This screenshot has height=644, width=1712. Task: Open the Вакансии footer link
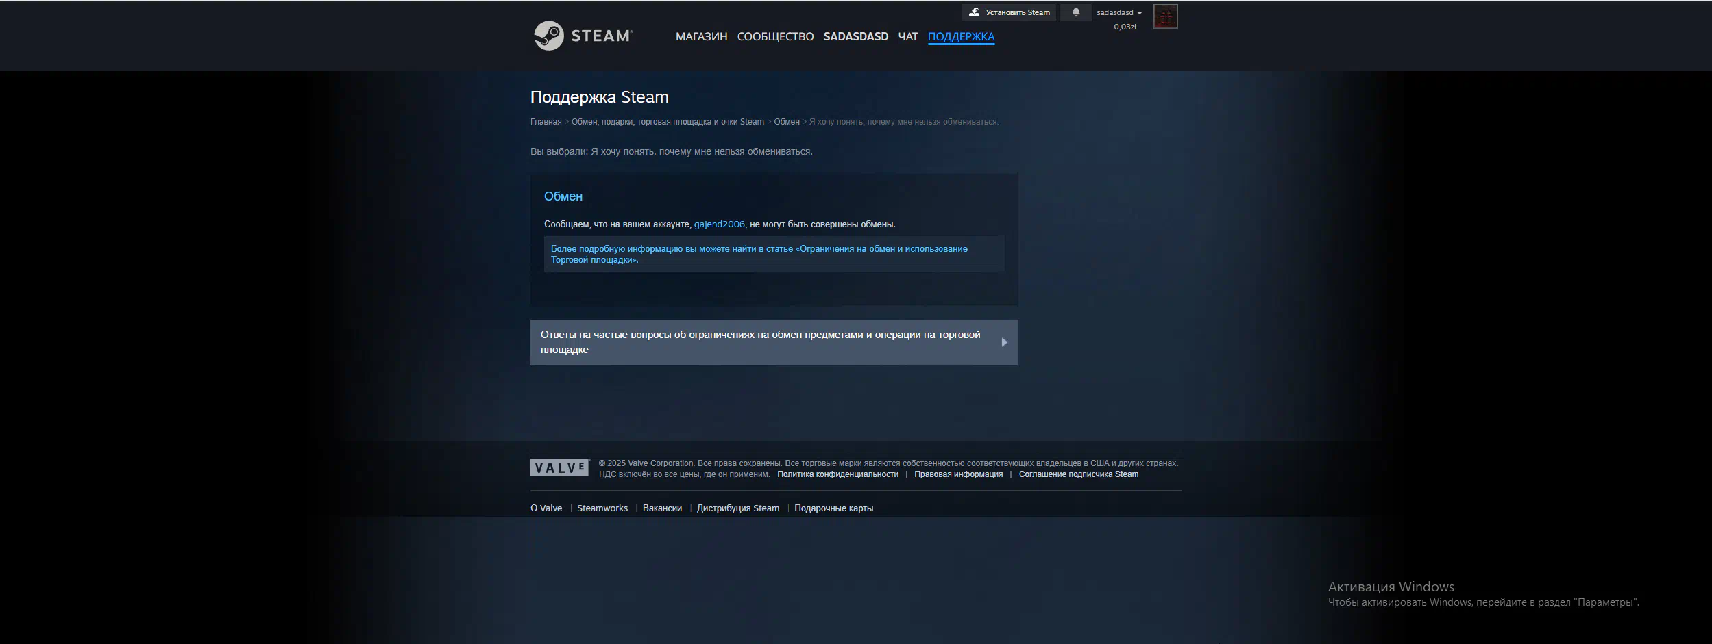(662, 508)
